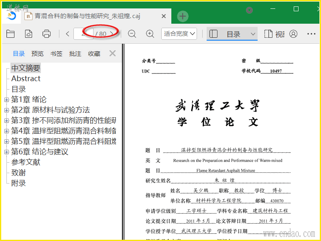Expand the 第3章 tree node

pos(6,121)
